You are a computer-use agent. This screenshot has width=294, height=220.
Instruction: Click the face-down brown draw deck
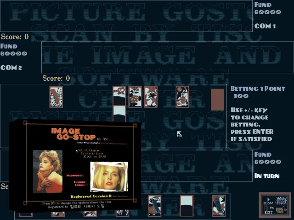(x=217, y=100)
